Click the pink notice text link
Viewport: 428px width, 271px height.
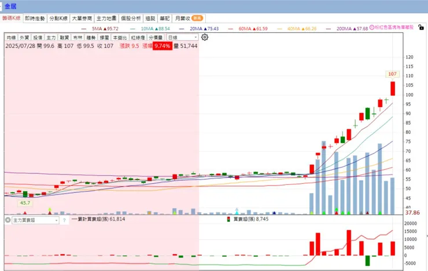coord(394,27)
